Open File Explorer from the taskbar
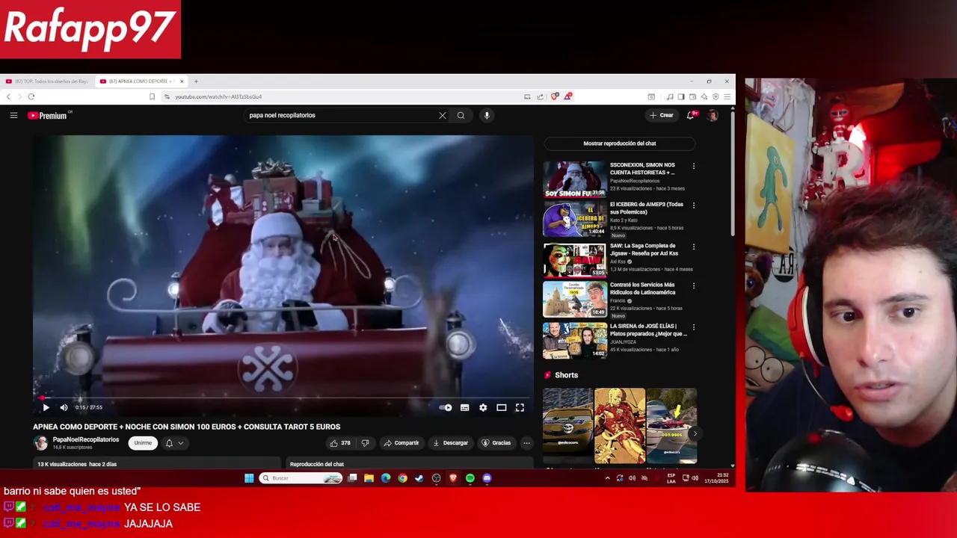The image size is (957, 538). [x=369, y=478]
